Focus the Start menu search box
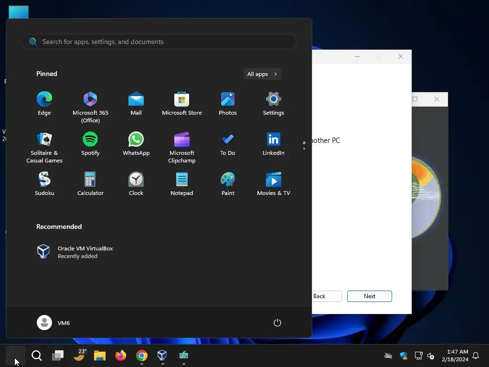This screenshot has height=367, width=489. point(159,42)
